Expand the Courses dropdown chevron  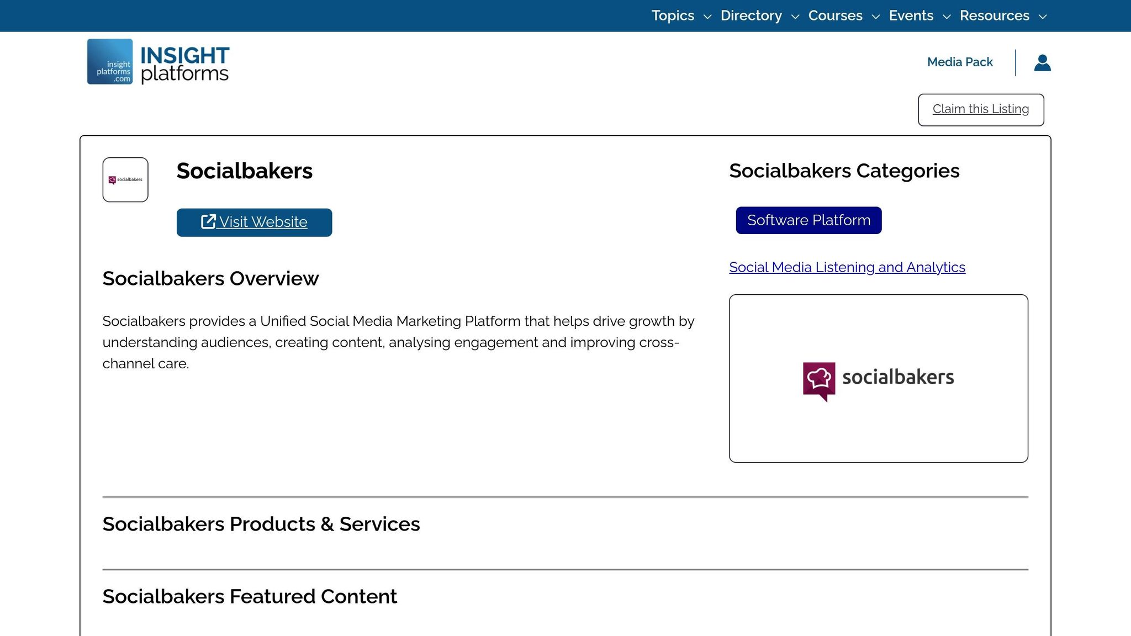tap(875, 17)
